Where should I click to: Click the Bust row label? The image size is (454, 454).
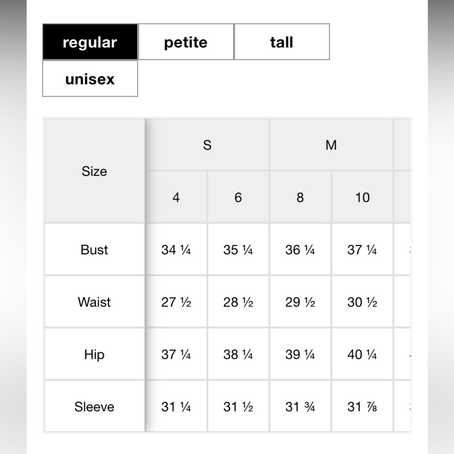94,250
